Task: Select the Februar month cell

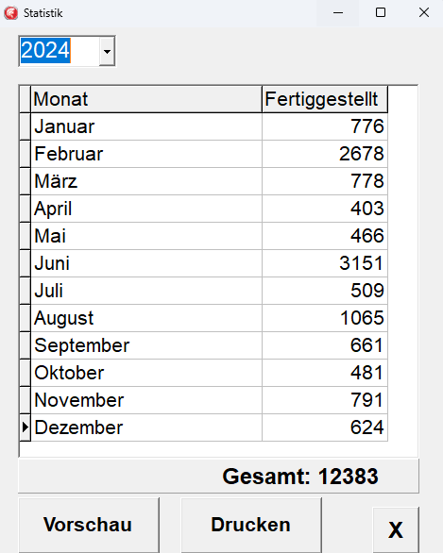Action: [x=146, y=154]
